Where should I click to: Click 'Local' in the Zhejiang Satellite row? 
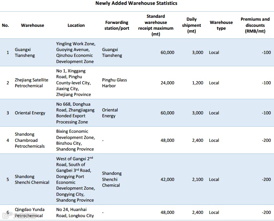click(214, 83)
